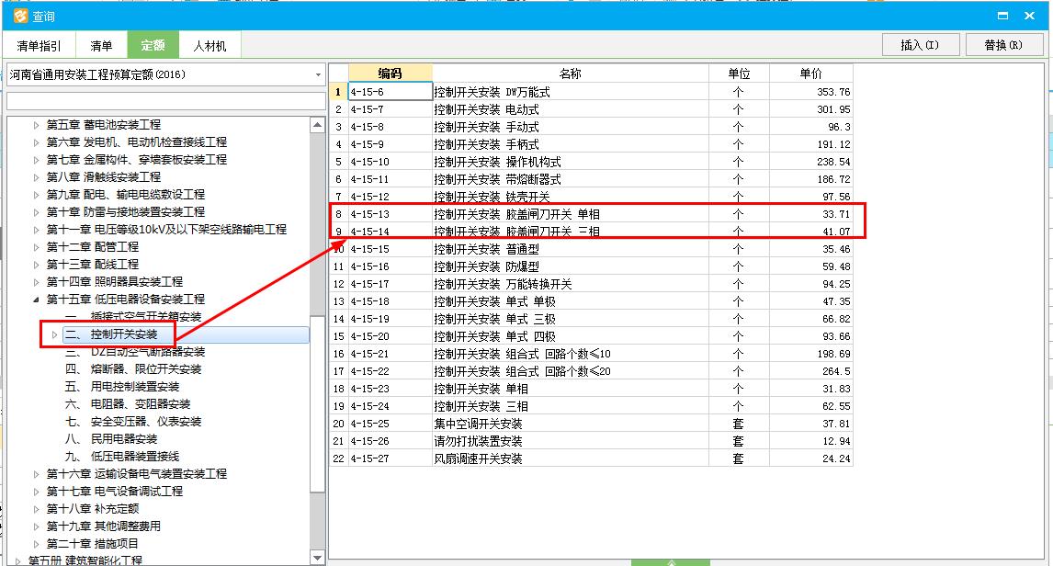Viewport: 1053px width, 566px height.
Task: Select row 控制开关安装 万能转换开关
Action: click(x=591, y=284)
